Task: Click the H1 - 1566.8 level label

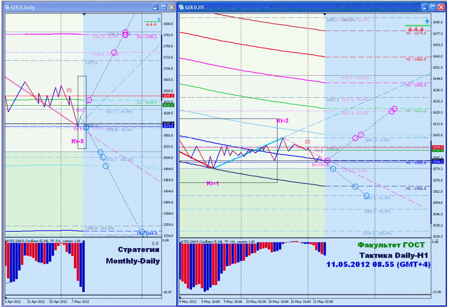Action: coord(416,188)
